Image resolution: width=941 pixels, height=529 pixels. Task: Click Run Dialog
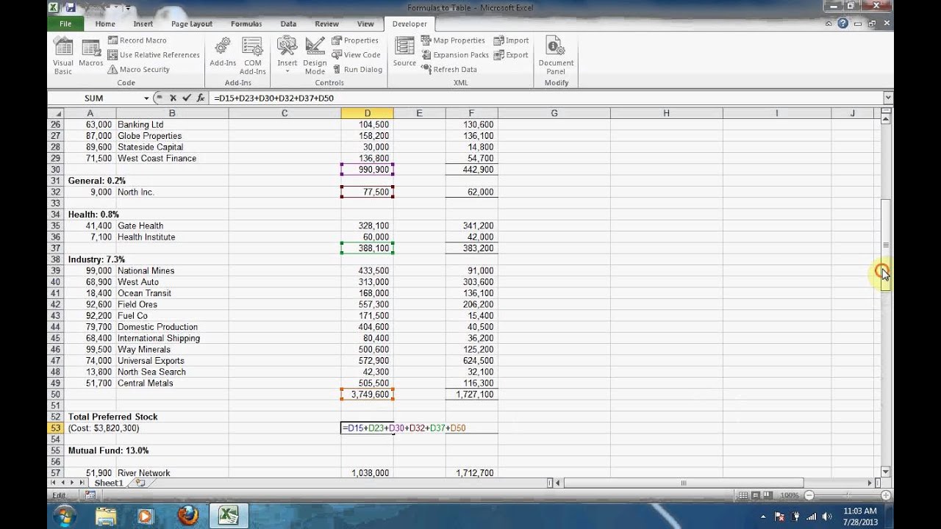357,70
